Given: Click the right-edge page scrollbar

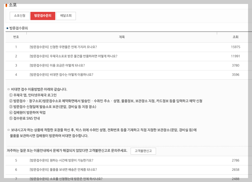Looking at the screenshot, I should pos(251,91).
